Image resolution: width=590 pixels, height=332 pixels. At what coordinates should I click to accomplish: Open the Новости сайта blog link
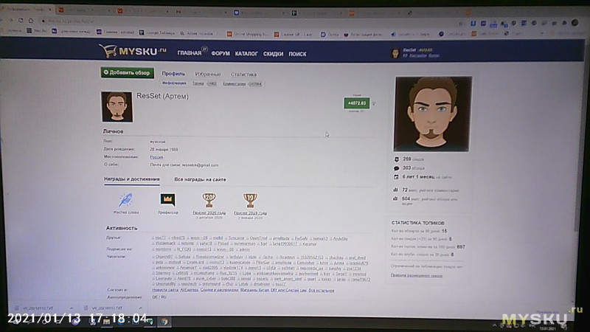(165, 290)
